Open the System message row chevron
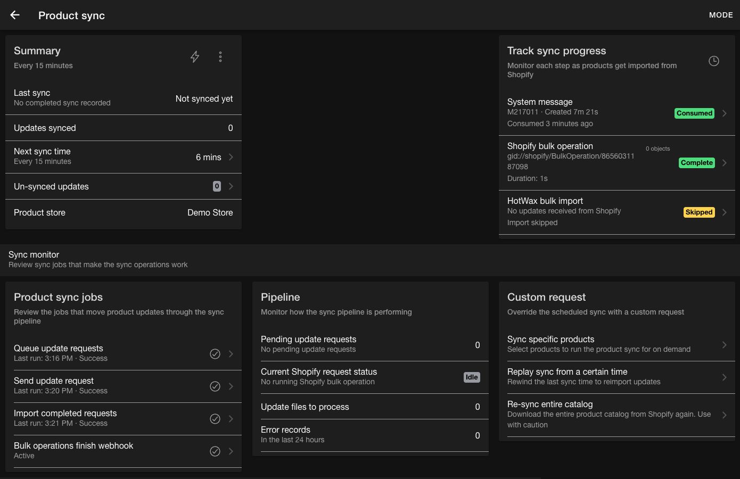This screenshot has width=740, height=479. (x=725, y=113)
